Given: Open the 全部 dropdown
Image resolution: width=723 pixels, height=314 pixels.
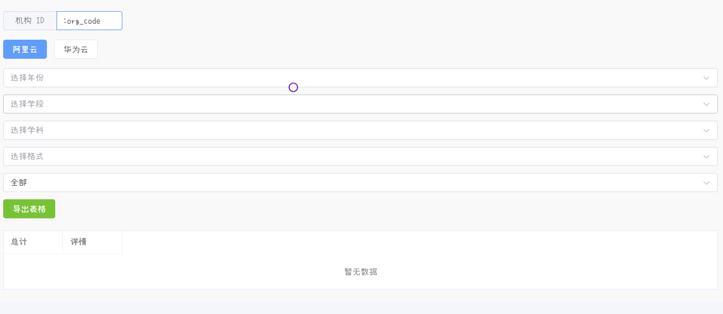Looking at the screenshot, I should click(x=361, y=183).
